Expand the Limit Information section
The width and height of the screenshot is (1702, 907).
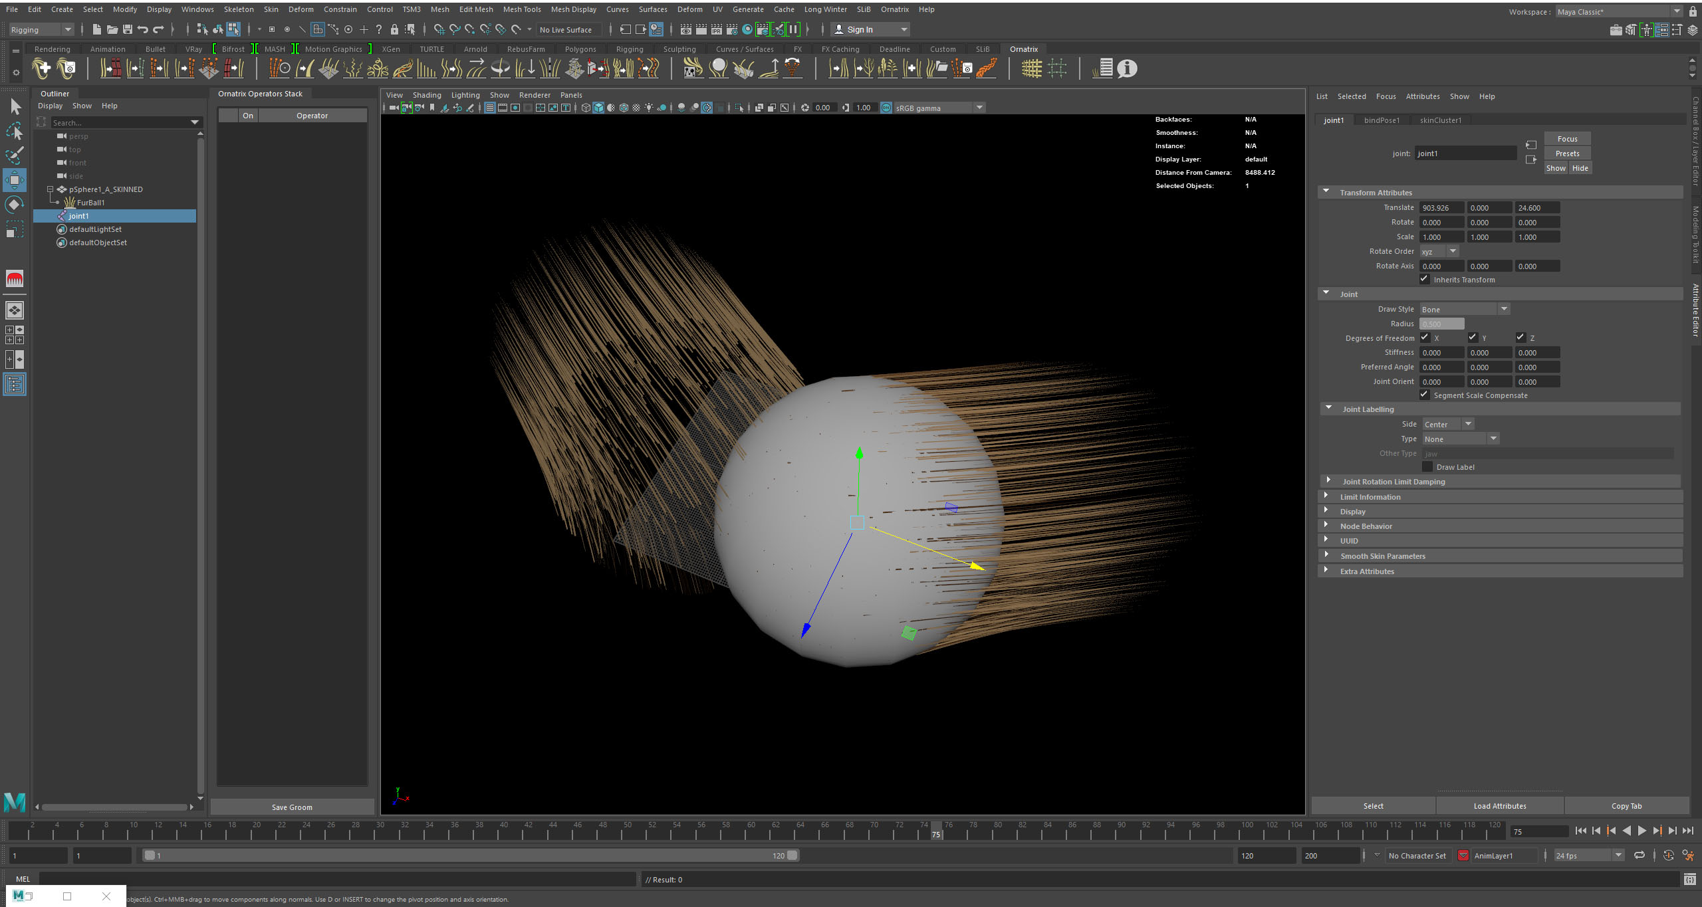pyautogui.click(x=1370, y=496)
